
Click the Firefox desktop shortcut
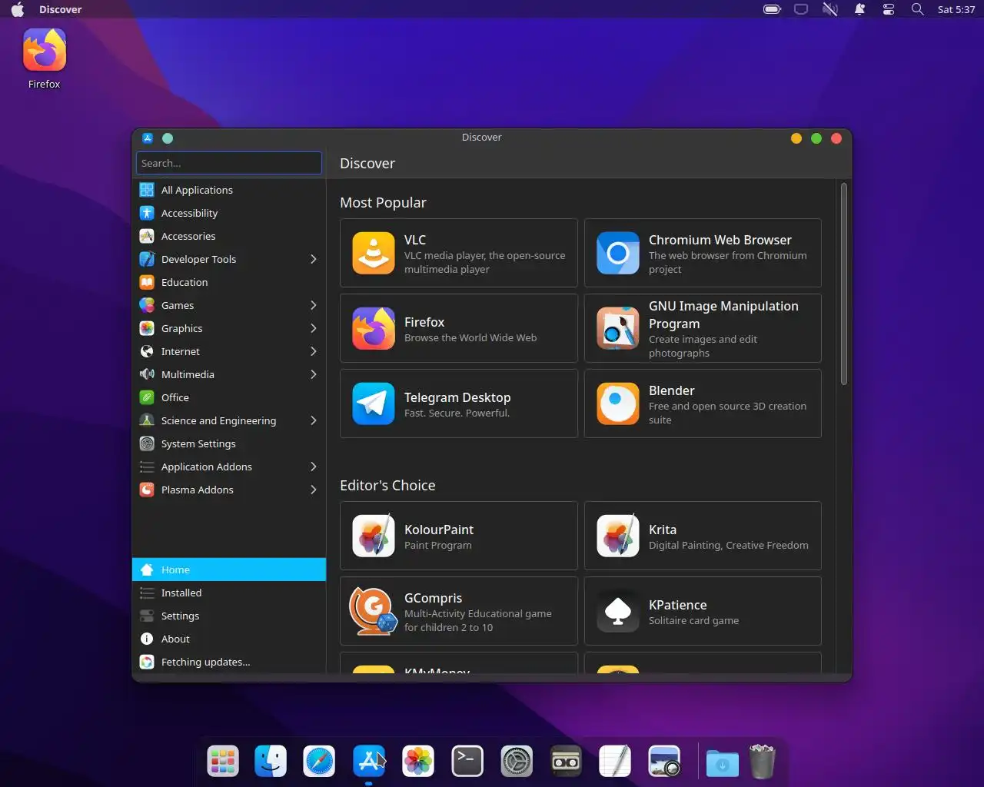[45, 59]
